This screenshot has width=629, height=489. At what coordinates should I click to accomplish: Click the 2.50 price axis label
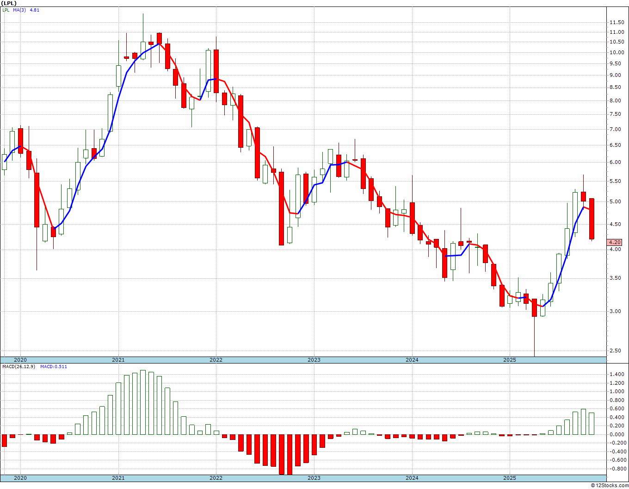(615, 351)
